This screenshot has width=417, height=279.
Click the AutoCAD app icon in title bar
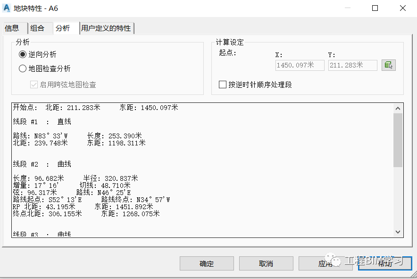pos(7,8)
